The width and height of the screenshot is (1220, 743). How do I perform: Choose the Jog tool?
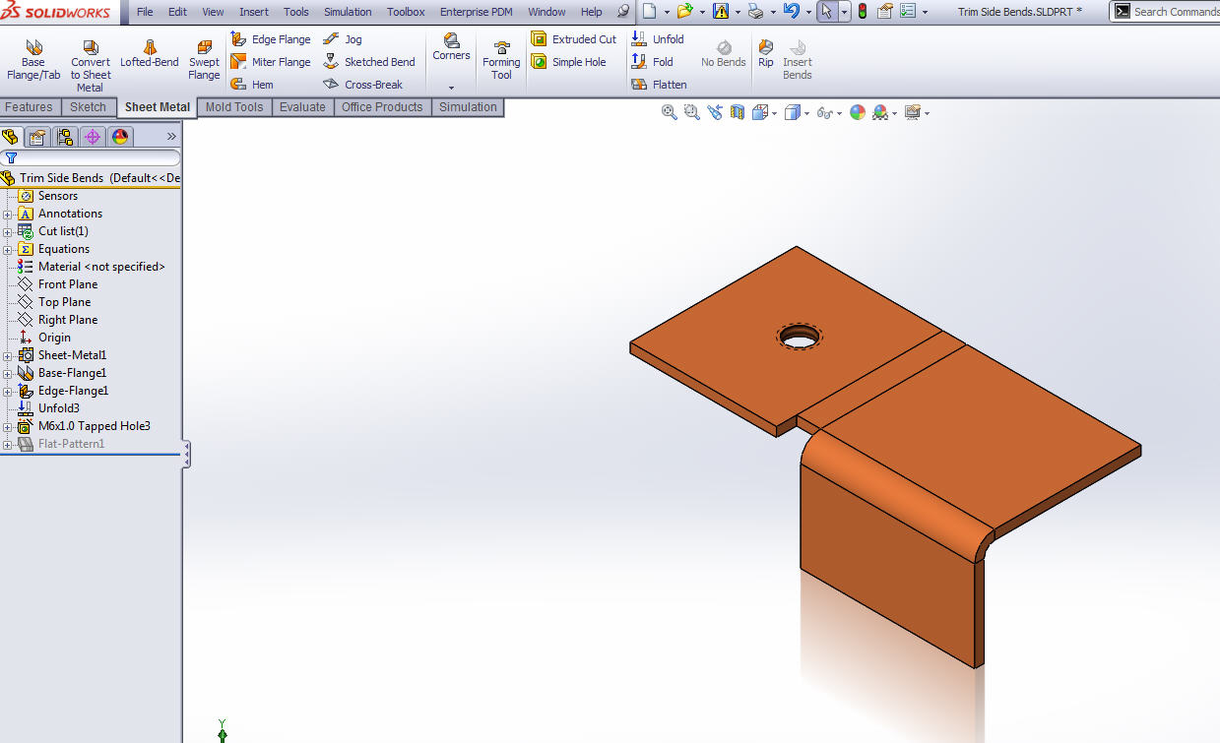coord(344,39)
